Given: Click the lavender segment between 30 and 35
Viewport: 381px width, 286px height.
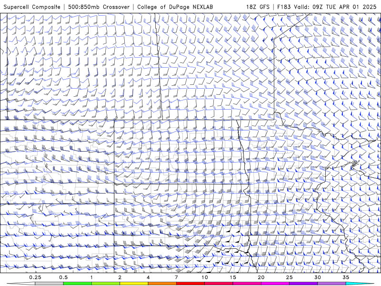Looking at the screenshot, I should tap(331, 284).
